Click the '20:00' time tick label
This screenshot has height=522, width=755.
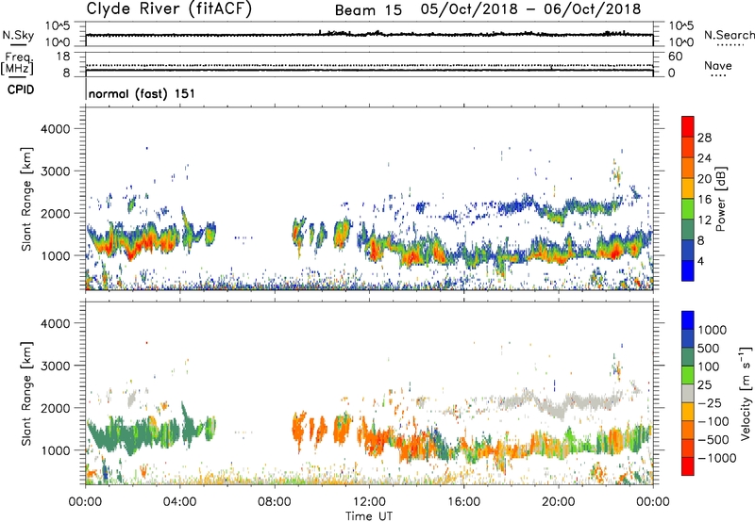coord(558,502)
